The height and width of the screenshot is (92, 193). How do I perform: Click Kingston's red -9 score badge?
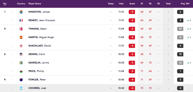click(x=132, y=12)
